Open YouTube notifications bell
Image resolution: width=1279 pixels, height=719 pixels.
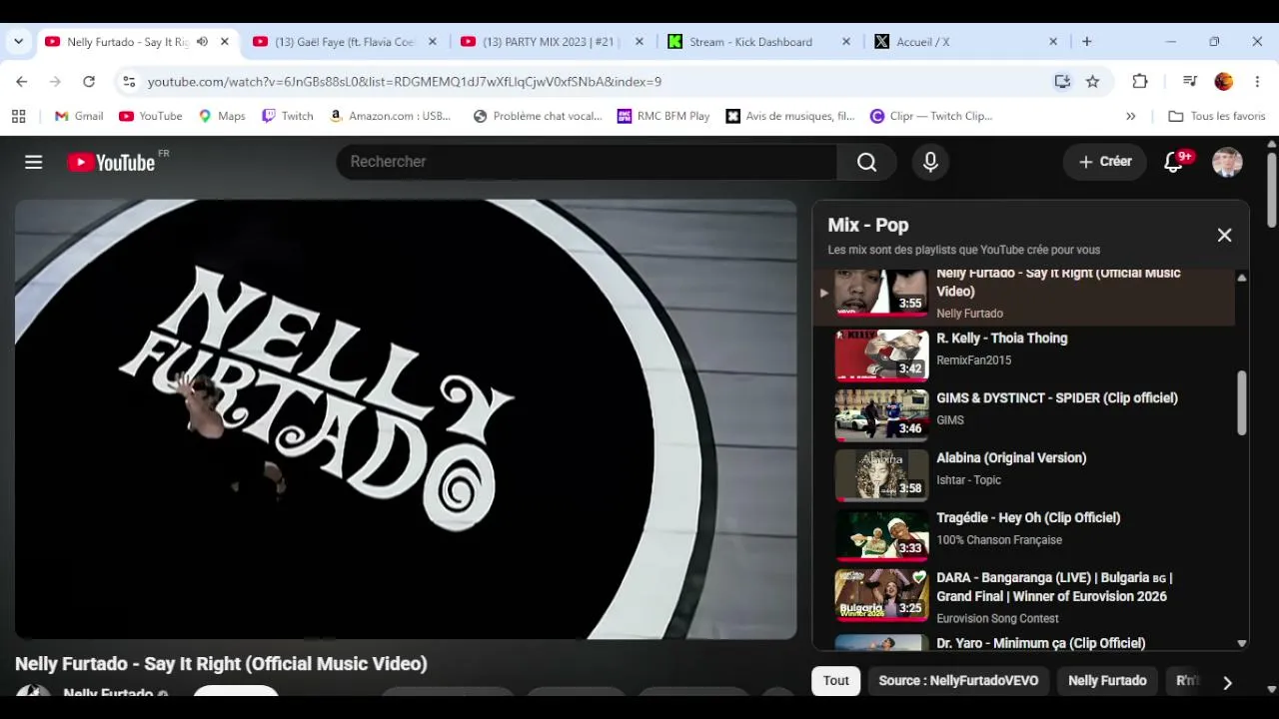point(1173,162)
